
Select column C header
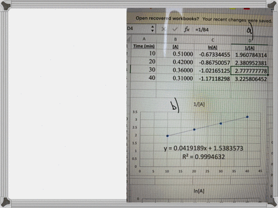(213, 40)
